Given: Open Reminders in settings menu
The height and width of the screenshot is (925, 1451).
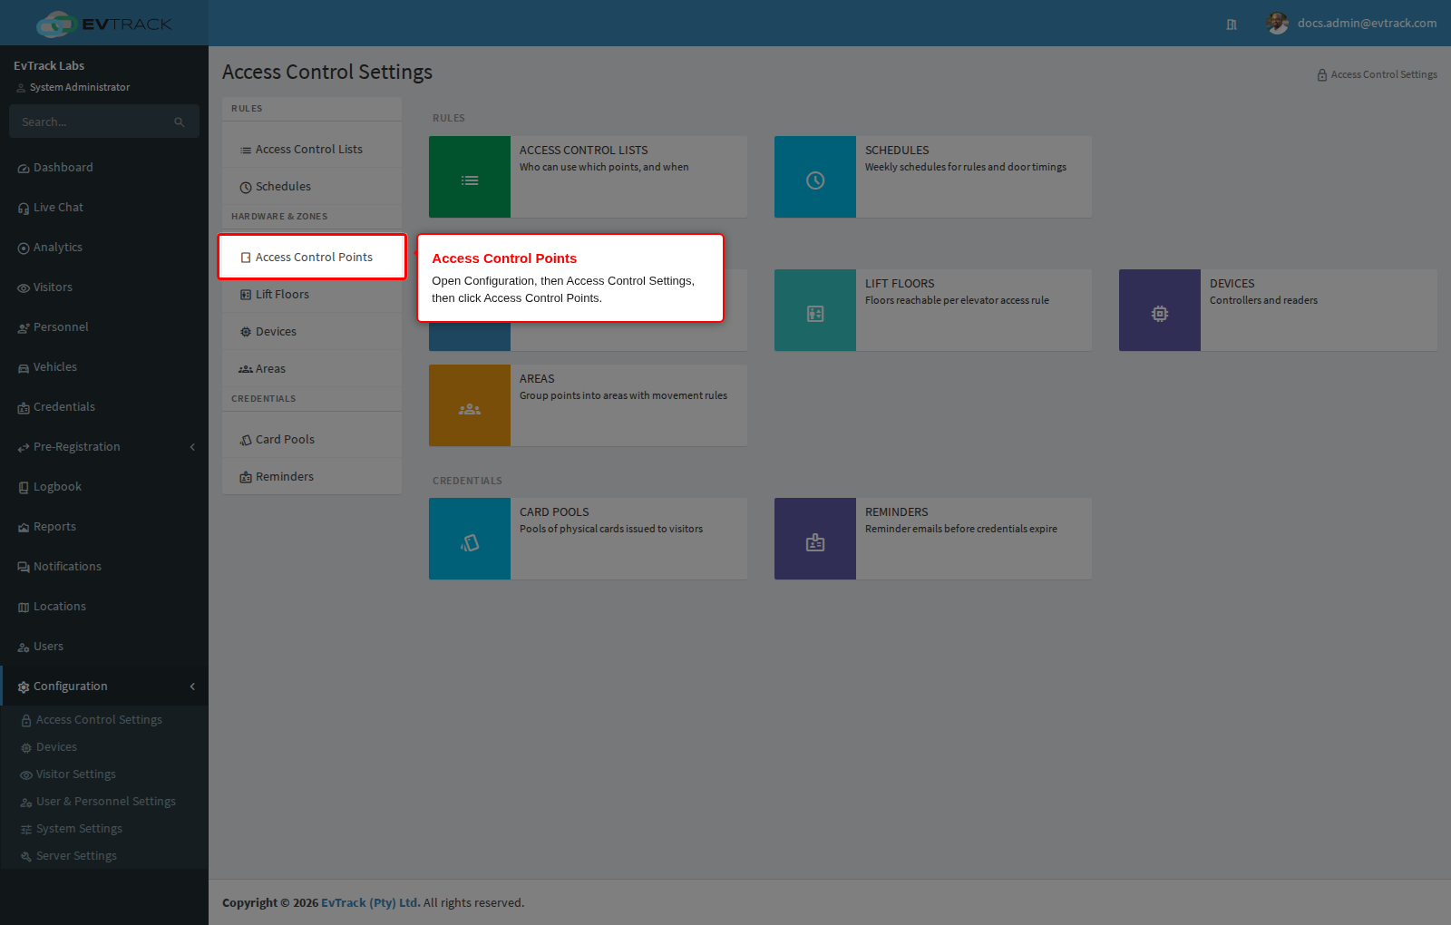Looking at the screenshot, I should 312,477.
